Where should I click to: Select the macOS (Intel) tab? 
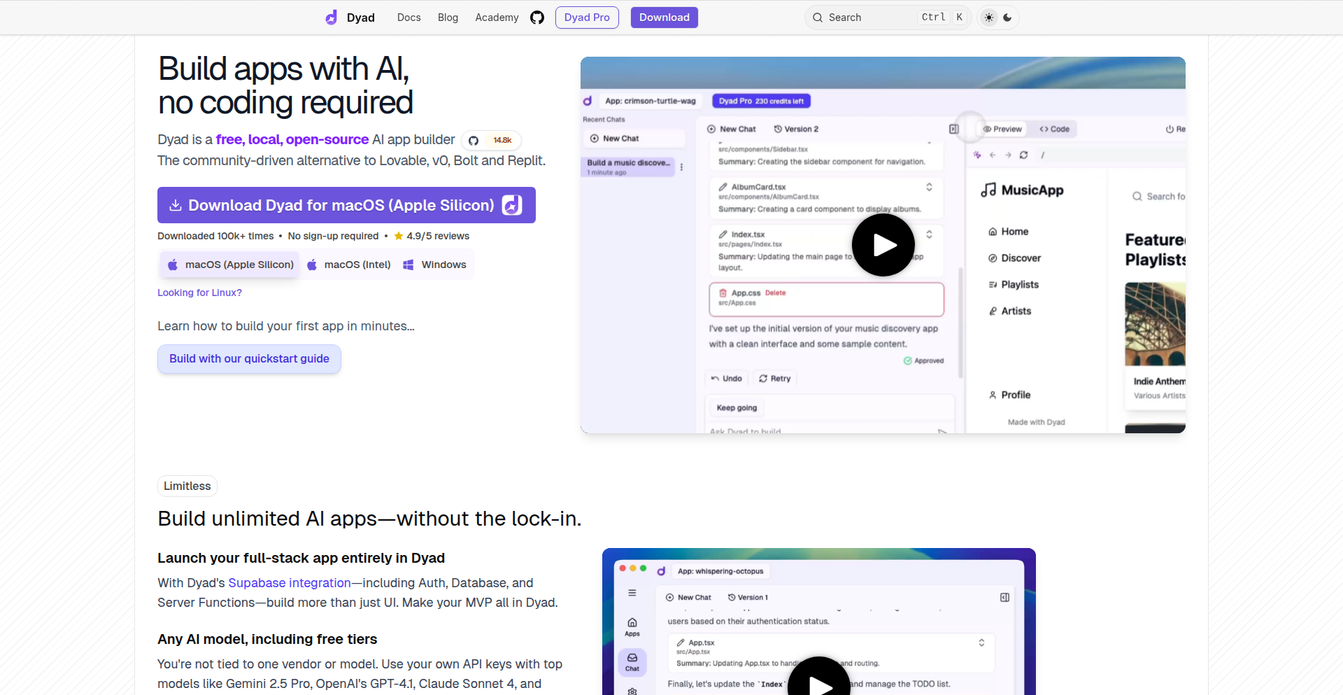pos(348,265)
